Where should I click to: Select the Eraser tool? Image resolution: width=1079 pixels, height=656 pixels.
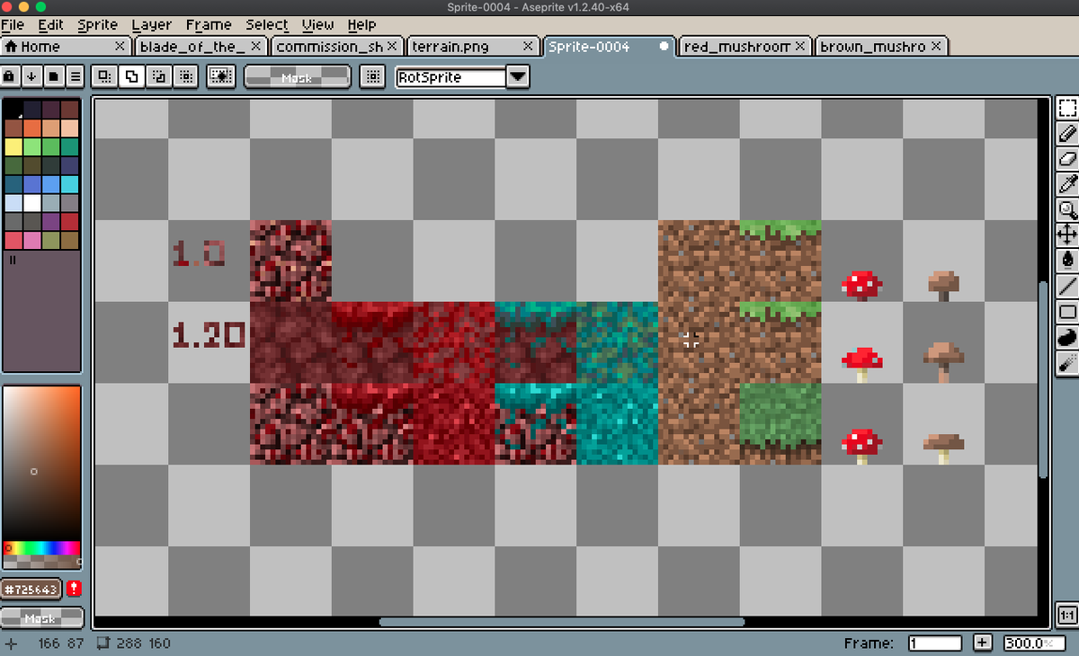coord(1067,159)
